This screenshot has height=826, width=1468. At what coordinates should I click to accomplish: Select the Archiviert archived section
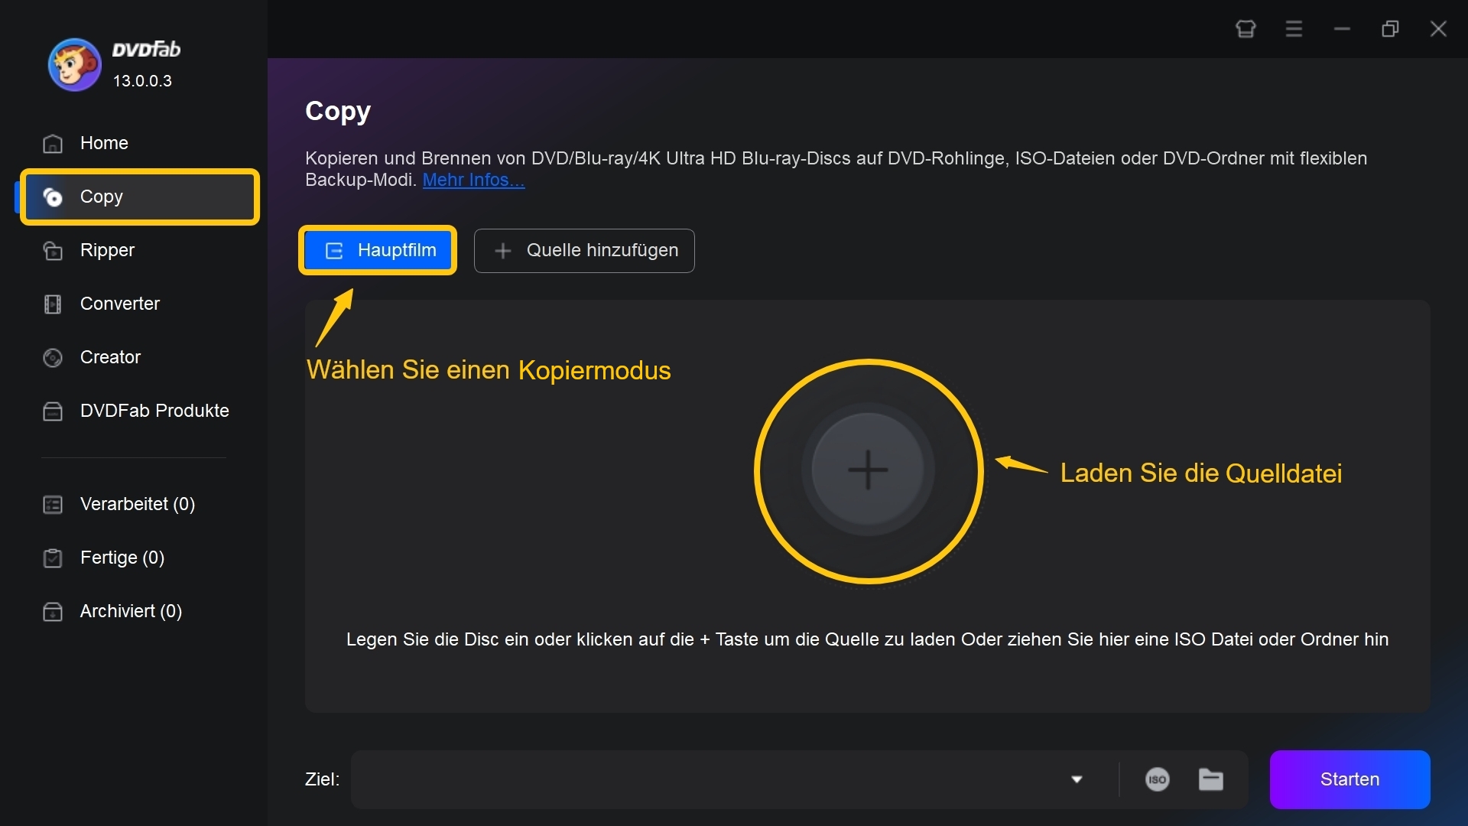(132, 611)
